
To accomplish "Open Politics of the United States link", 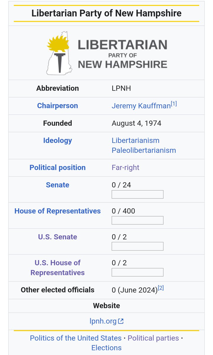I will point(76,338).
